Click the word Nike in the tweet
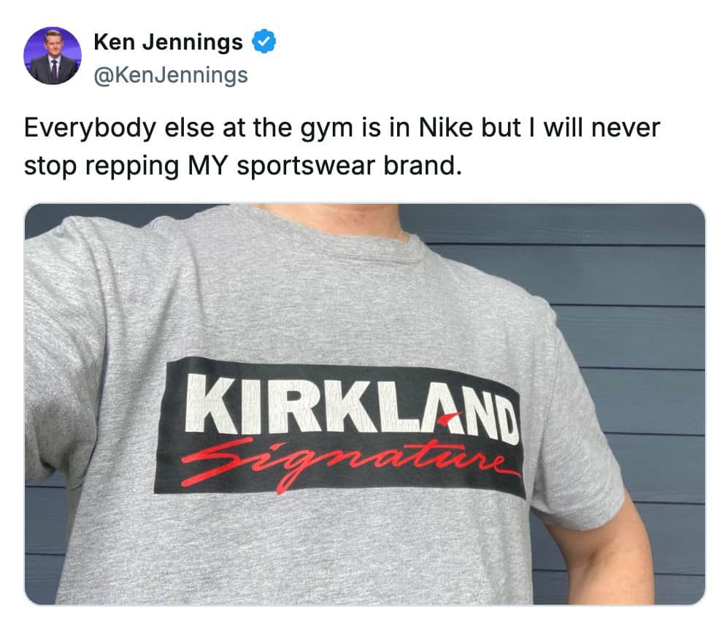 point(445,128)
